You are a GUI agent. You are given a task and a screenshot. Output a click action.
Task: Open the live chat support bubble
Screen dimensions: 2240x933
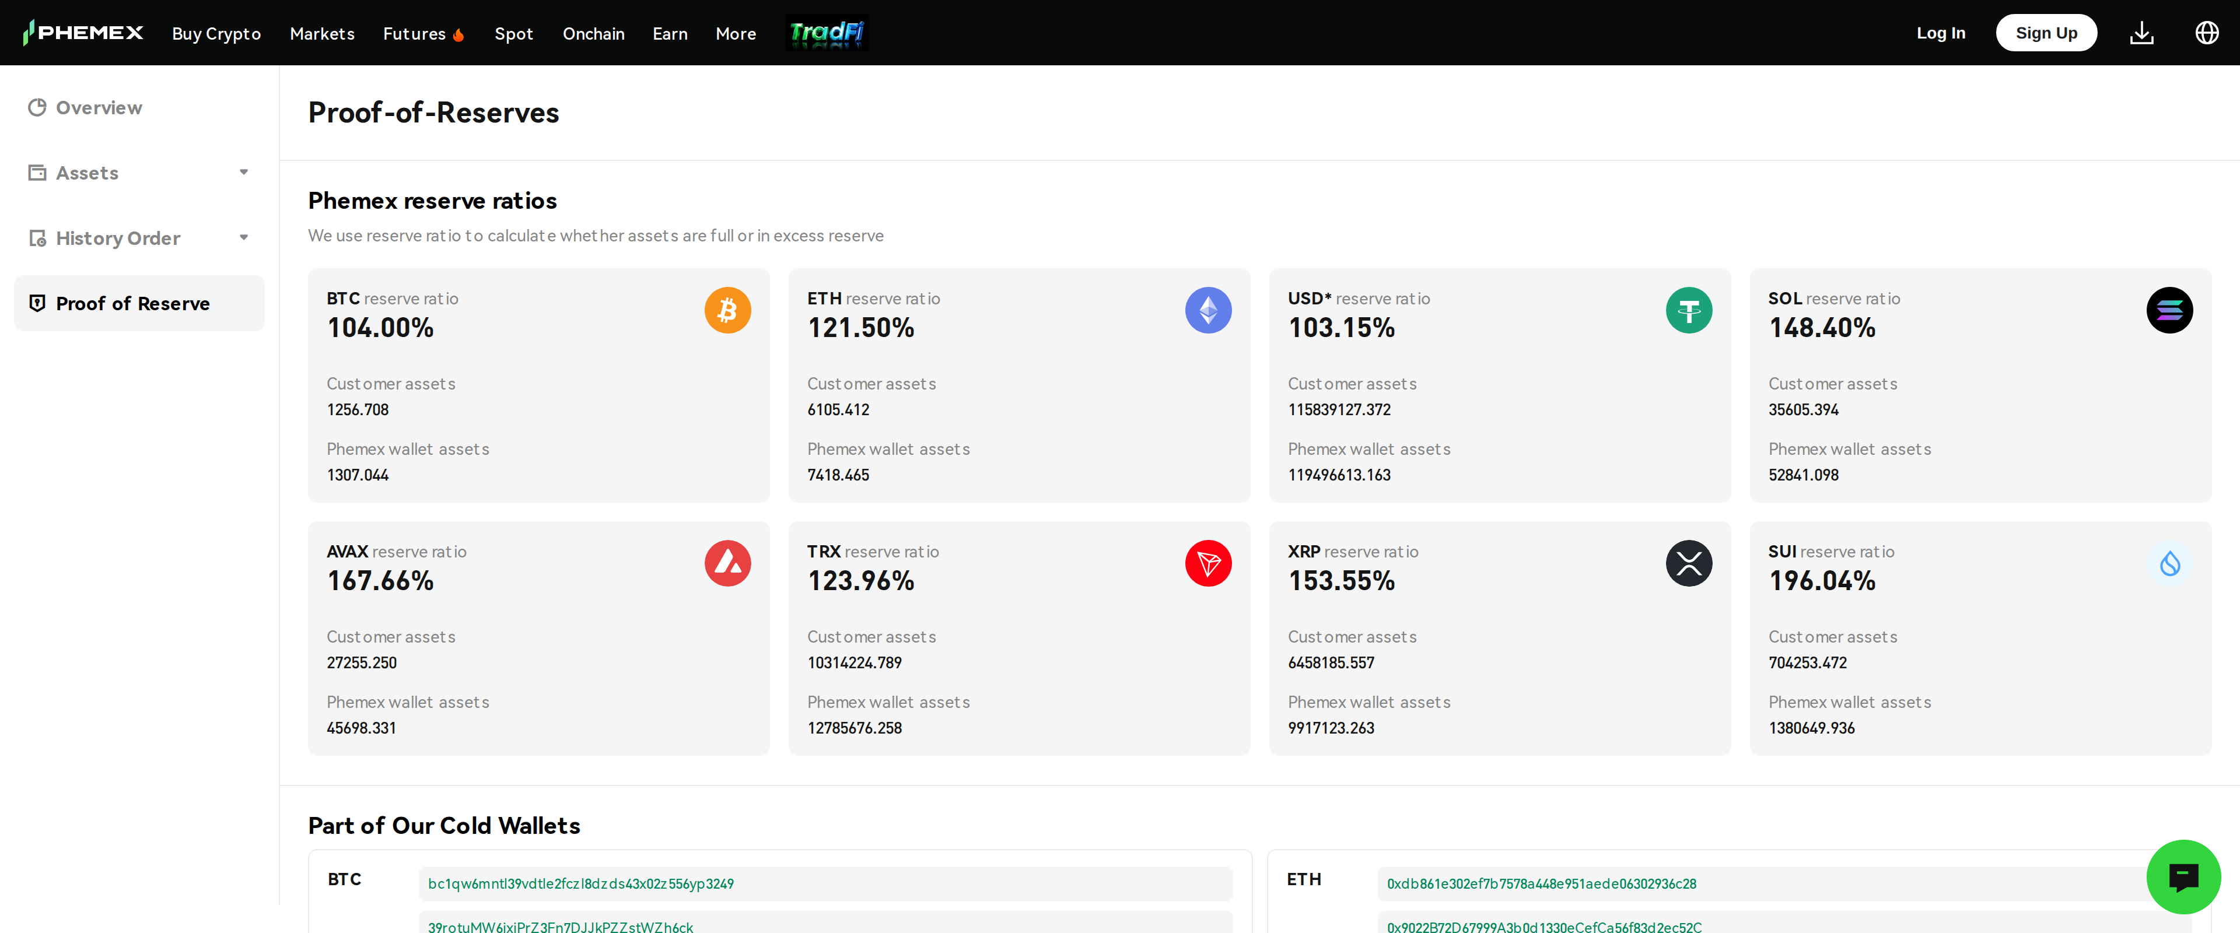(x=2183, y=876)
